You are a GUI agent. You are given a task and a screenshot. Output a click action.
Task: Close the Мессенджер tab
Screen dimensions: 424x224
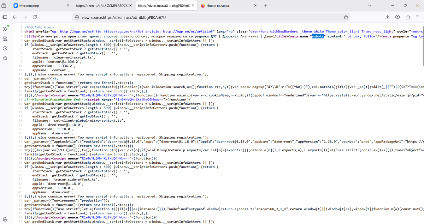click(68, 6)
